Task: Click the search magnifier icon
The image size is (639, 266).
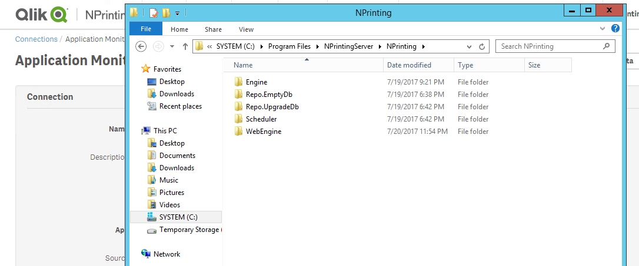Action: 607,46
